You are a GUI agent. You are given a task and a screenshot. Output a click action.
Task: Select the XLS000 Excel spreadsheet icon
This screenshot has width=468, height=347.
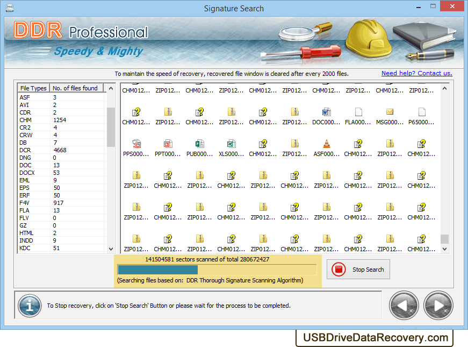pos(232,144)
